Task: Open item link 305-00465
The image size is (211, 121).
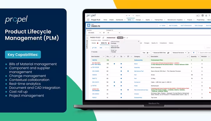Action: tap(96, 71)
